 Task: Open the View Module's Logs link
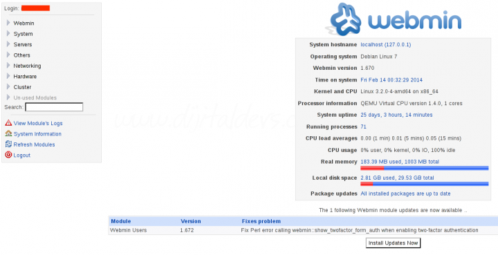click(38, 123)
